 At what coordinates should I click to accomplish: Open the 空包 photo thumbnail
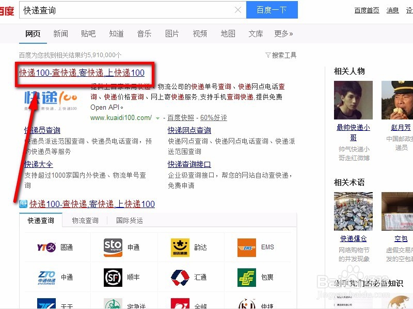click(x=397, y=211)
